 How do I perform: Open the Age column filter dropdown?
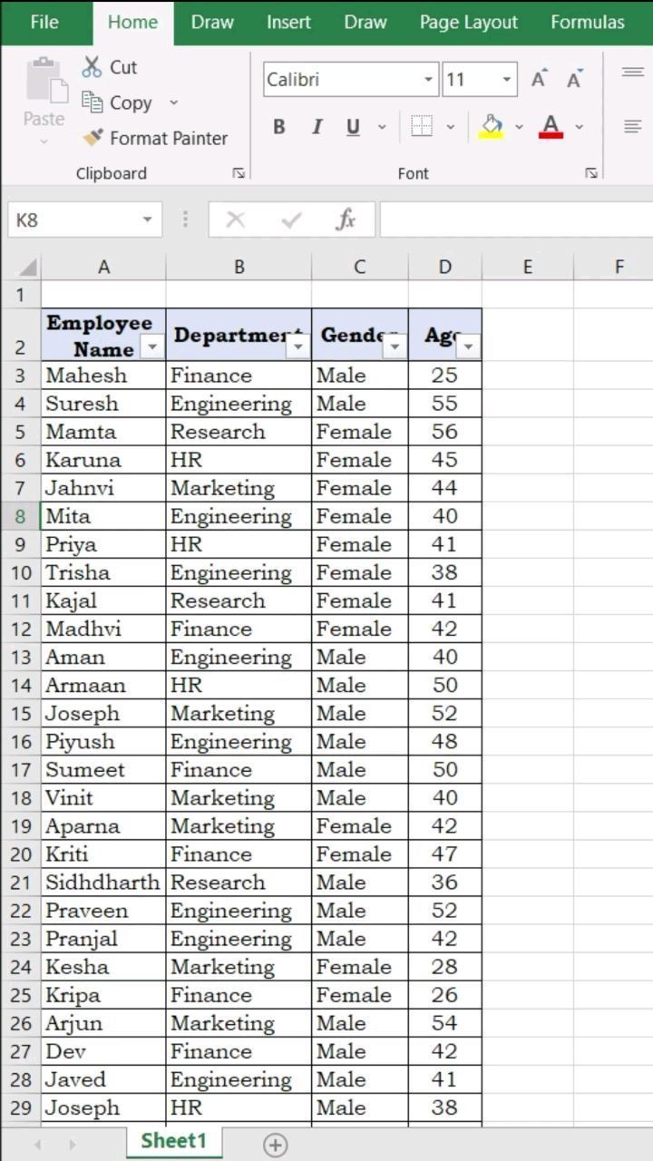point(468,346)
